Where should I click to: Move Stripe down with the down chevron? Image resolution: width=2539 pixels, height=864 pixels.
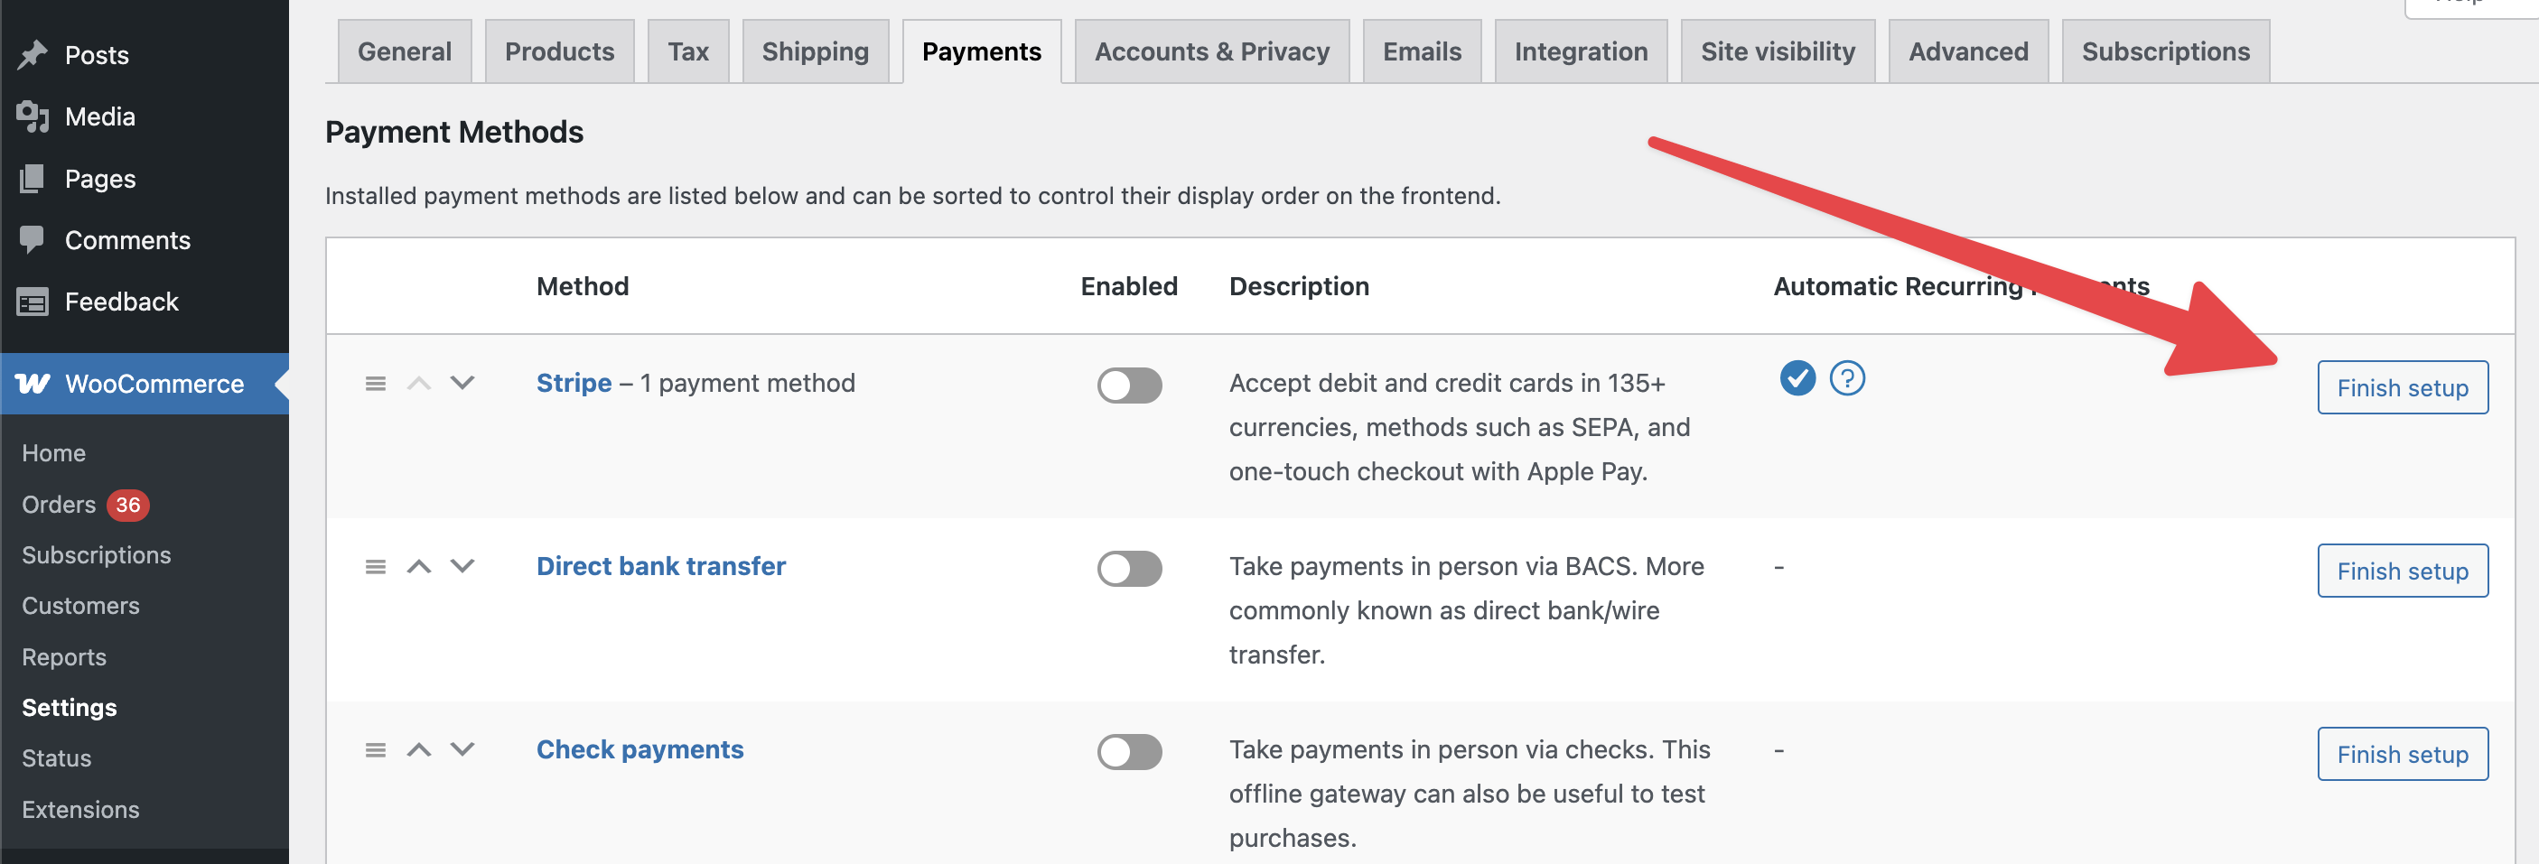(462, 385)
